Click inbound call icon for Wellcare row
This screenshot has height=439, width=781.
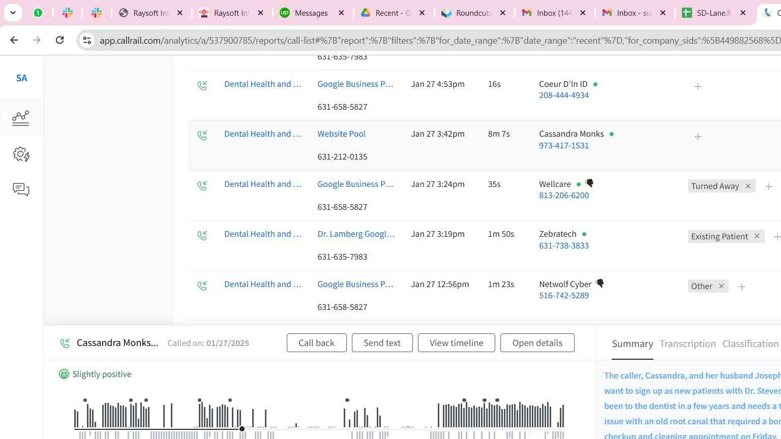pyautogui.click(x=202, y=185)
